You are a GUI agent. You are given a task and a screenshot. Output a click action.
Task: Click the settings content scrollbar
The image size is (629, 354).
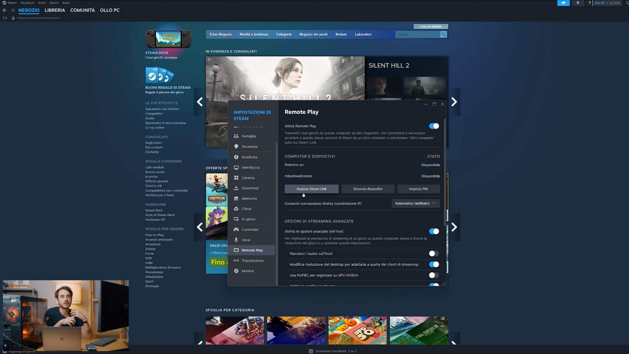pos(445,172)
